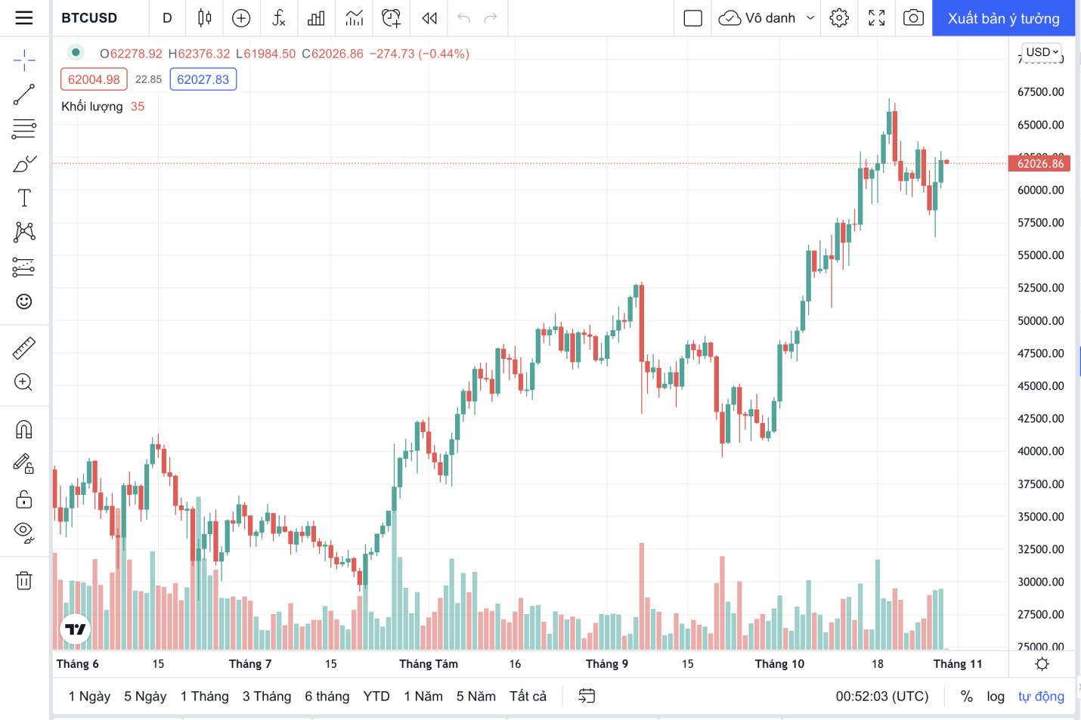Open chart settings gear in top toolbar
The width and height of the screenshot is (1081, 720).
click(839, 18)
